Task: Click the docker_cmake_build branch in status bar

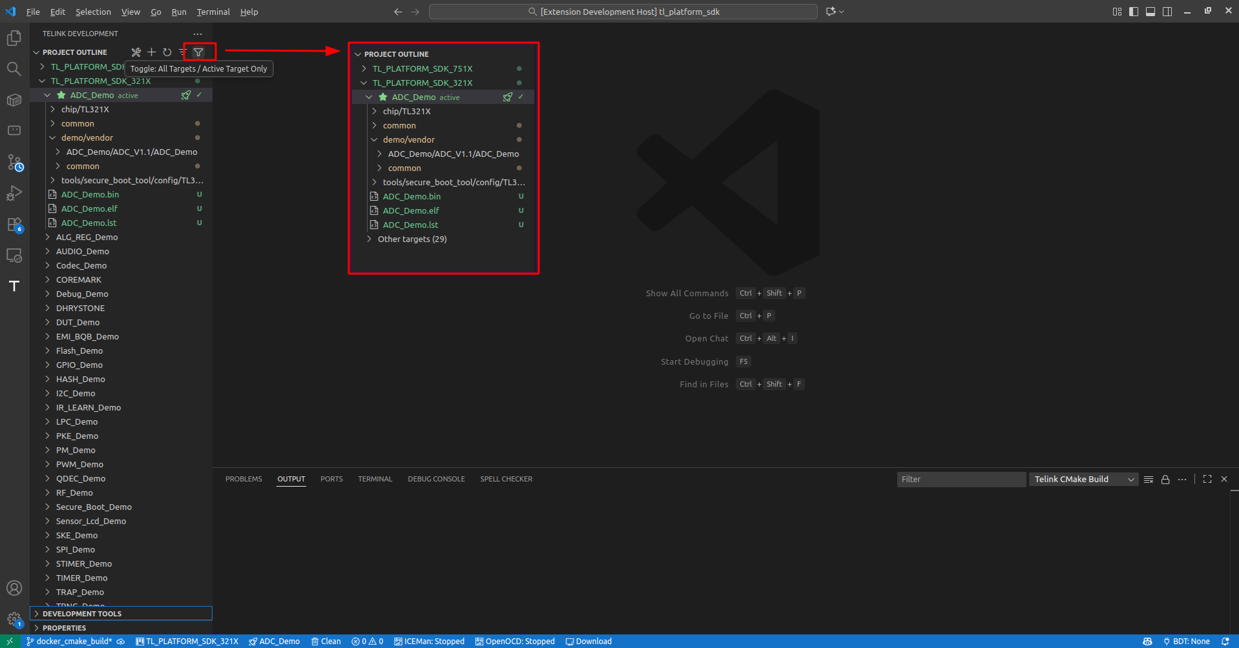Action: click(x=69, y=641)
